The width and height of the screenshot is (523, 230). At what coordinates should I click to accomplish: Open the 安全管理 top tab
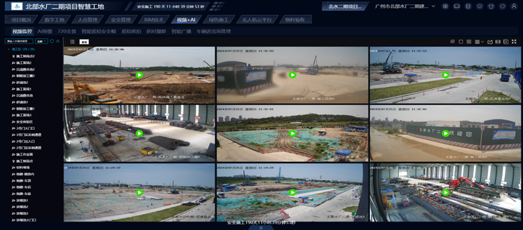pos(121,20)
